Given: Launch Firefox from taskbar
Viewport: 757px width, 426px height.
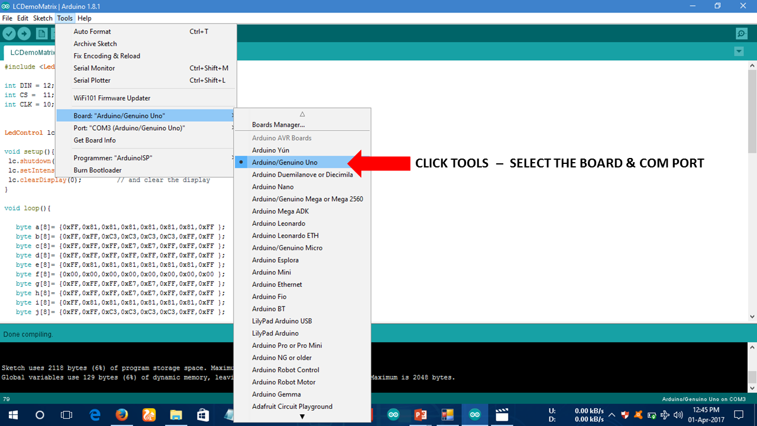Looking at the screenshot, I should coord(122,415).
